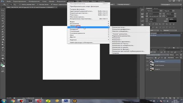183x103 pixels.
Task: Click the lock transparent pixels icon
Action: (x=156, y=58)
